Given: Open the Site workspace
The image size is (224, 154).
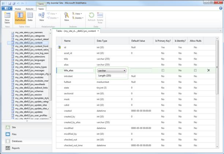Looking at the screenshot, I should point(27,127).
